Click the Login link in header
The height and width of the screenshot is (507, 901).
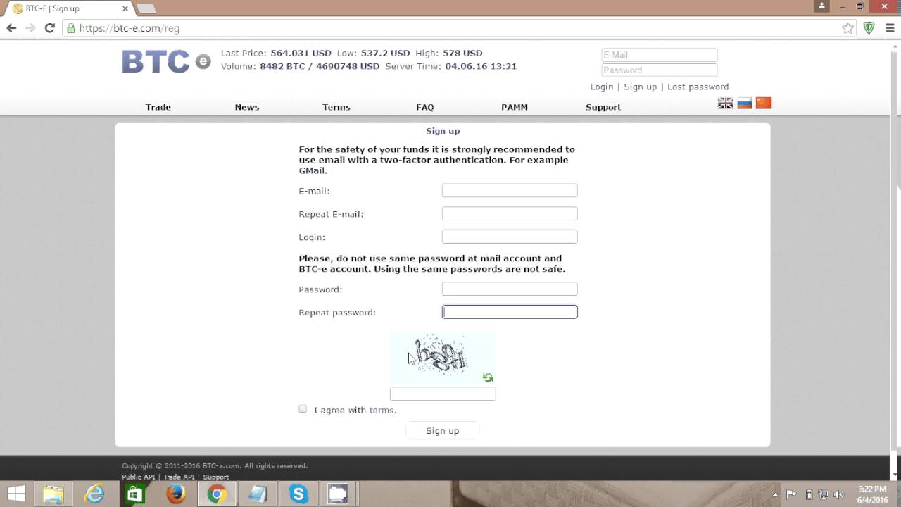pos(602,87)
